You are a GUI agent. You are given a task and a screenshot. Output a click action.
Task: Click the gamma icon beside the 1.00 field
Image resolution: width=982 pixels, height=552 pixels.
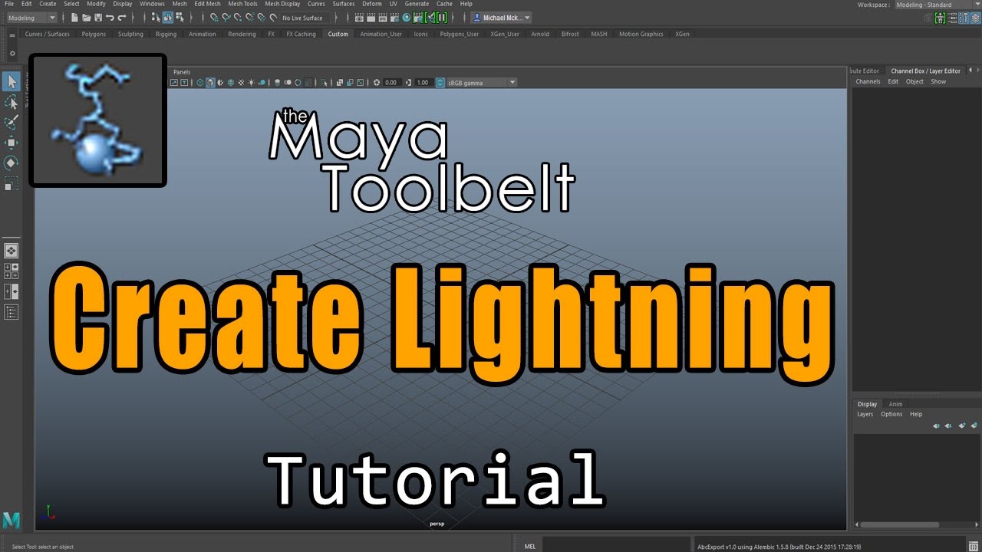(409, 83)
